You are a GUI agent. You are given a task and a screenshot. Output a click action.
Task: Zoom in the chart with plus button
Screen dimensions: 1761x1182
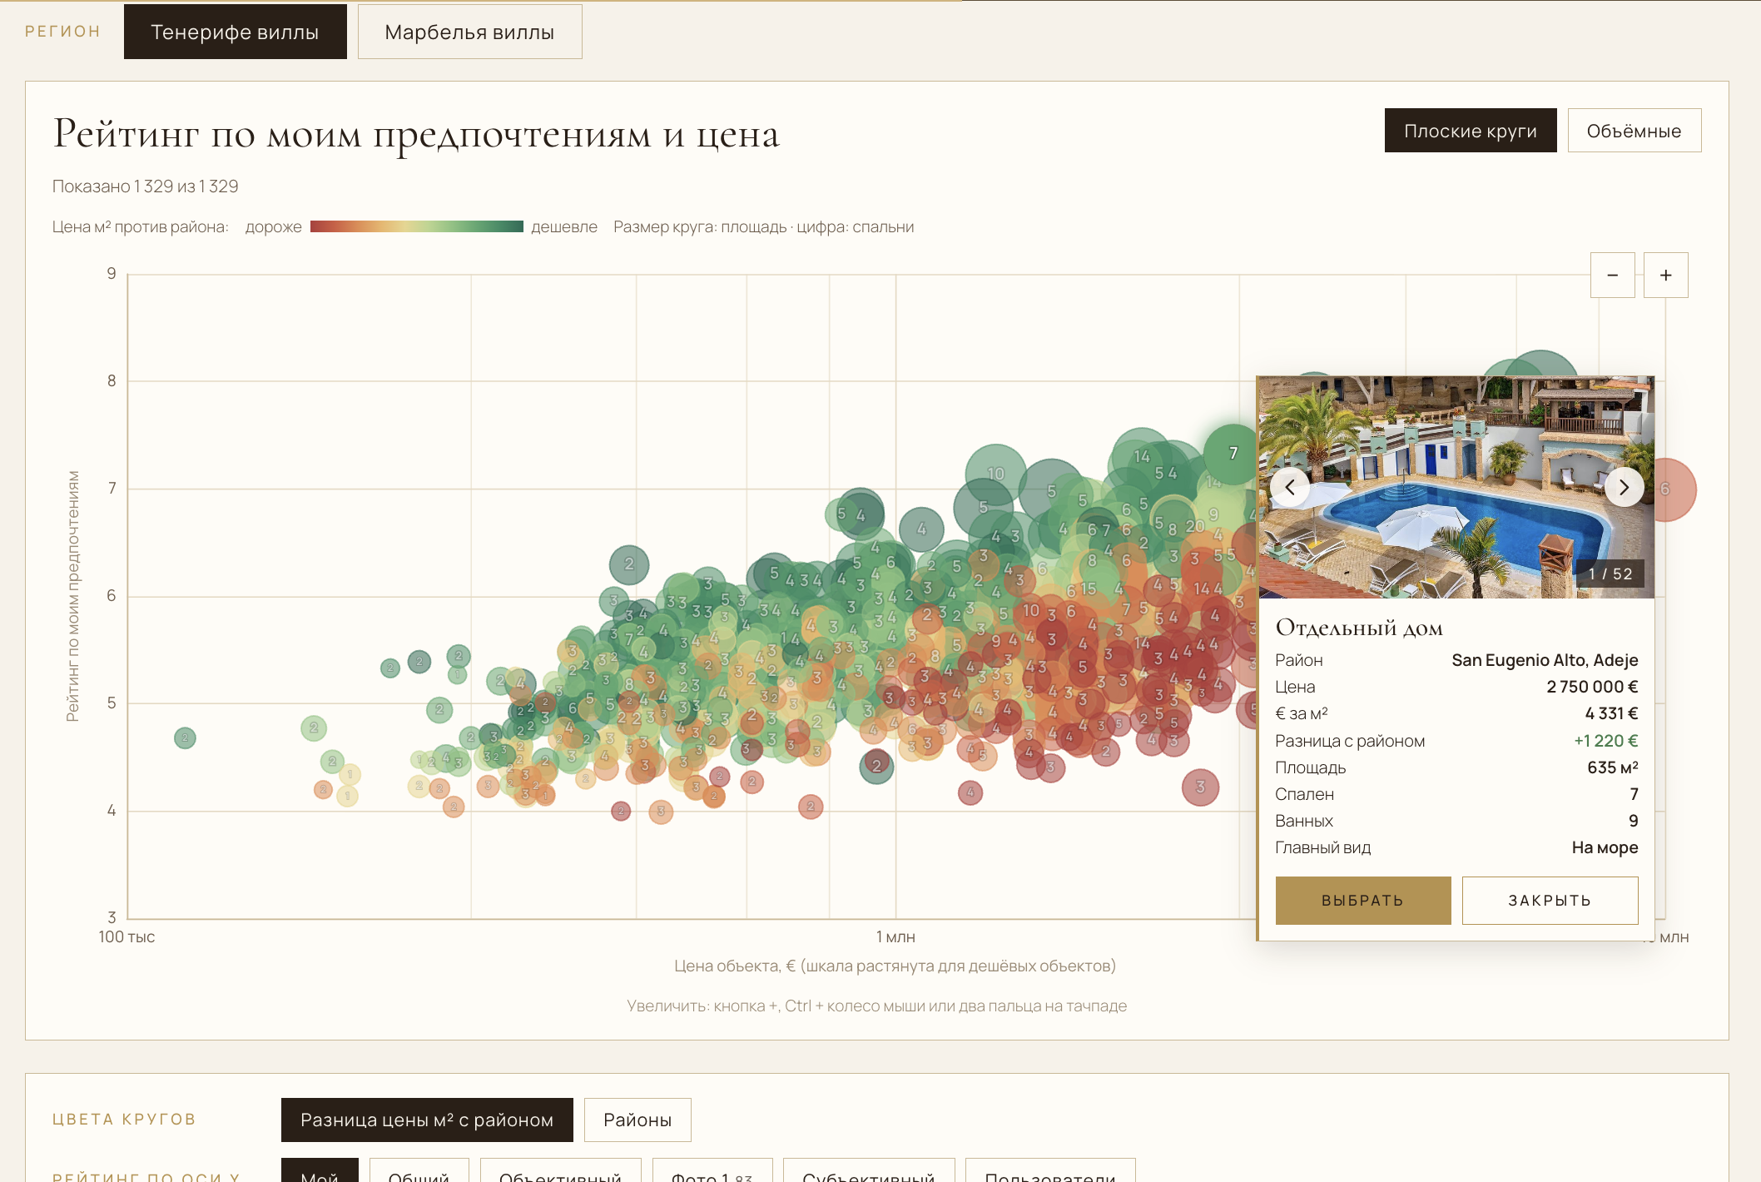(1665, 276)
